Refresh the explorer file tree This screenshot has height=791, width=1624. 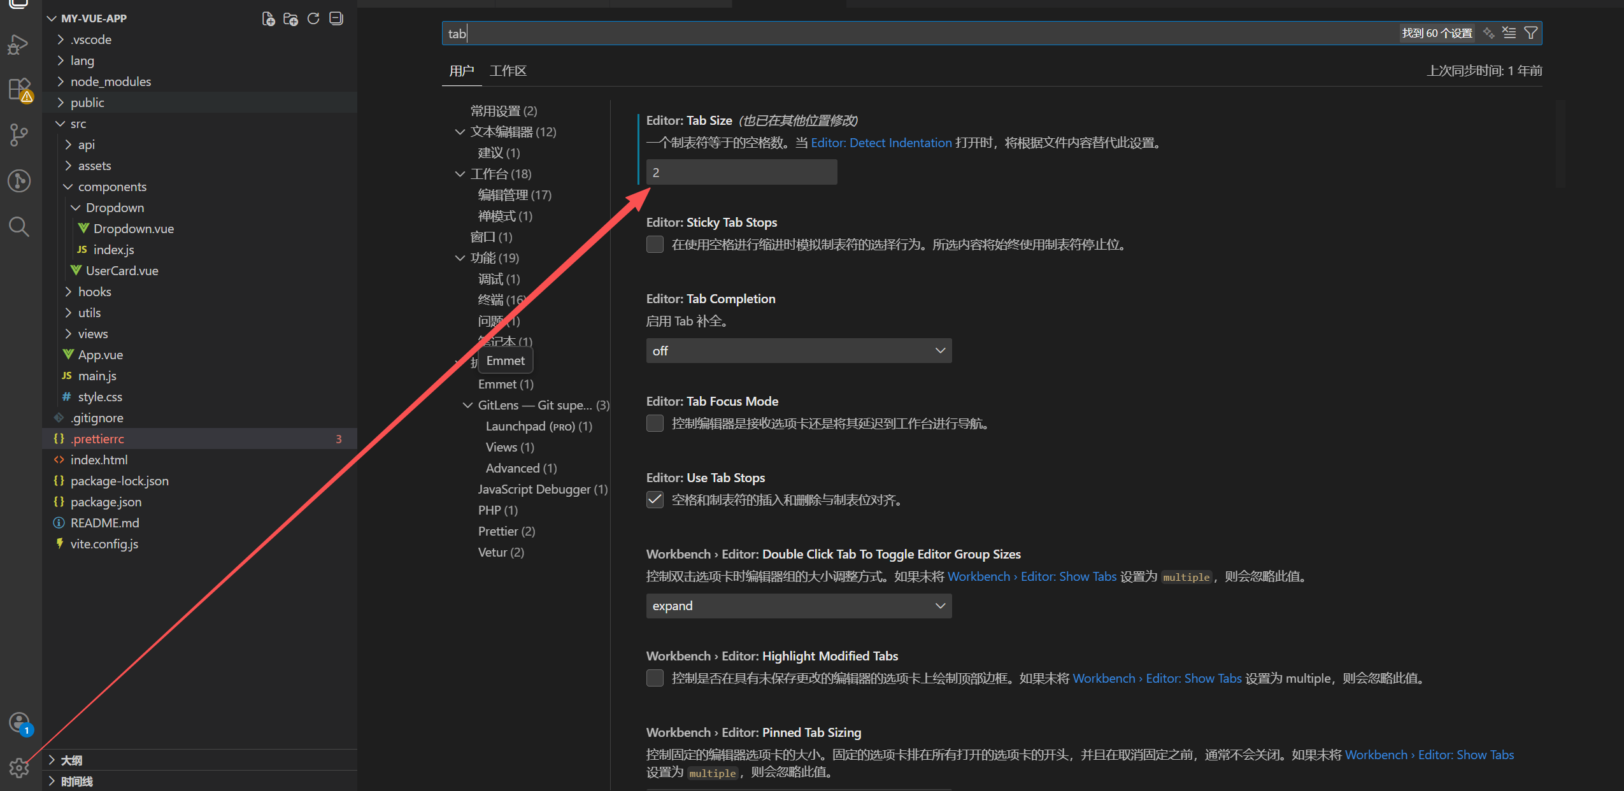(313, 19)
